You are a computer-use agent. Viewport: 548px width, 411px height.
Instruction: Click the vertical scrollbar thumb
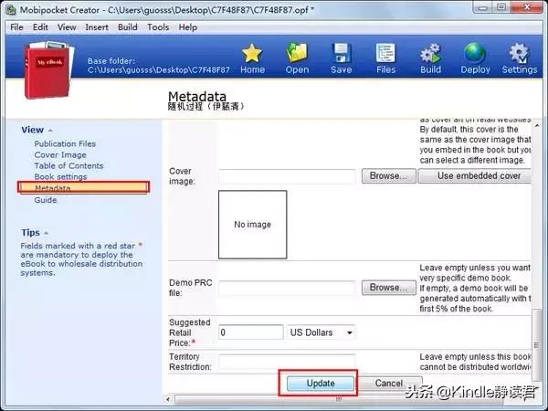[536, 345]
